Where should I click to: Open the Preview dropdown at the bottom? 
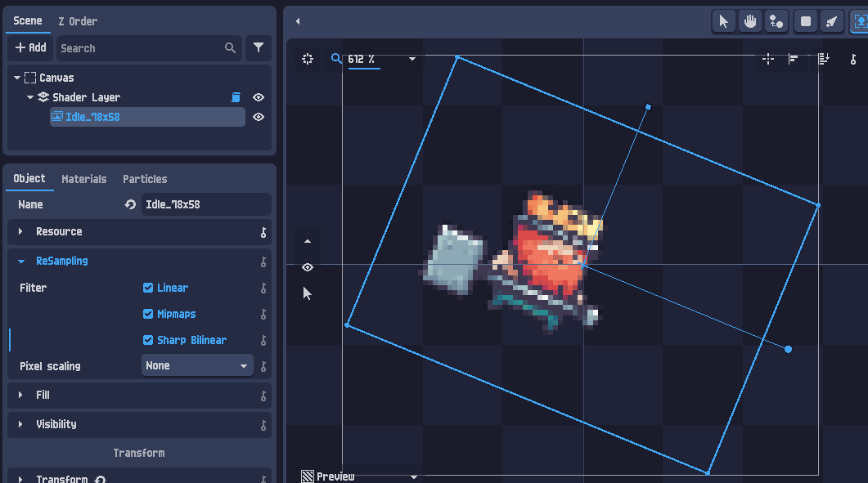point(414,475)
